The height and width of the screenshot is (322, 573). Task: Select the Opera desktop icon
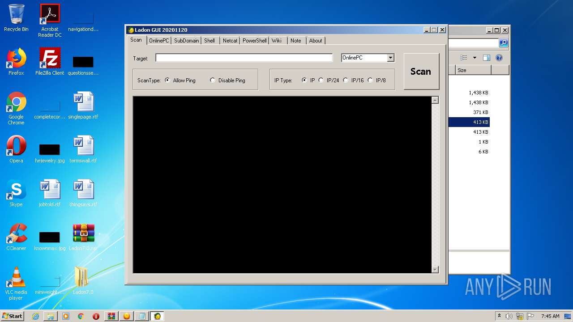[16, 149]
